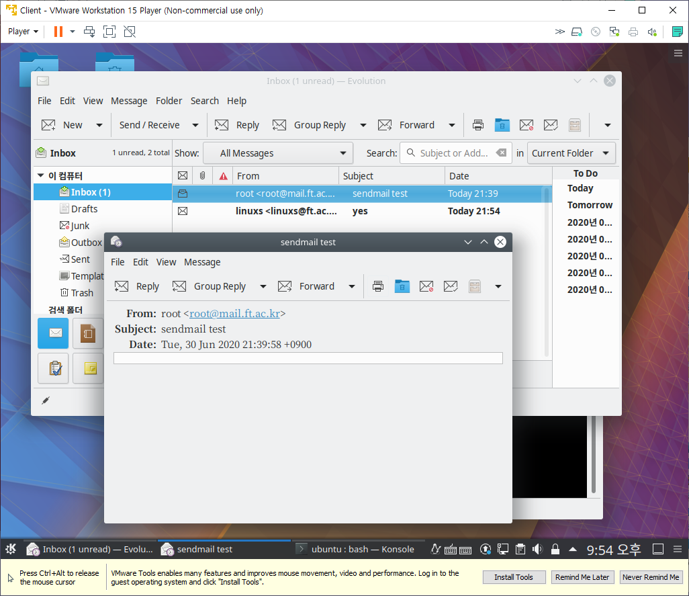The height and width of the screenshot is (596, 689).
Task: Mark as junk in sendmail test window
Action: [426, 286]
